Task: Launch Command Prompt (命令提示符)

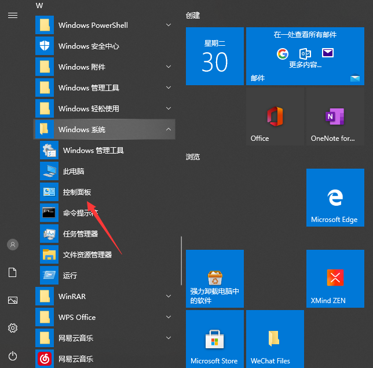Action: [80, 213]
